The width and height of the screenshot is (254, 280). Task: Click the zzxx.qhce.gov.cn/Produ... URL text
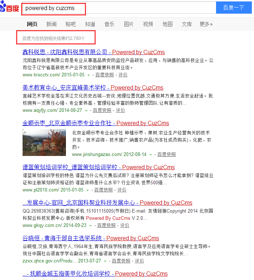tap(49, 261)
